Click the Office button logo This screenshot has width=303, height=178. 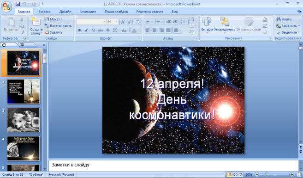6,6
